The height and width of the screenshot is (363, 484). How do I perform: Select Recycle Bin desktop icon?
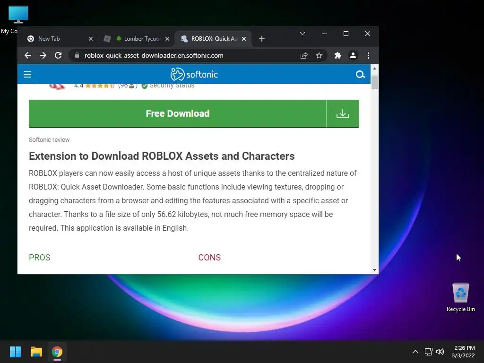click(460, 297)
